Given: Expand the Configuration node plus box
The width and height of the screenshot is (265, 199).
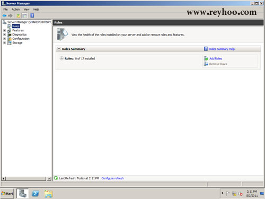Looking at the screenshot, I should pyautogui.click(x=4, y=39).
